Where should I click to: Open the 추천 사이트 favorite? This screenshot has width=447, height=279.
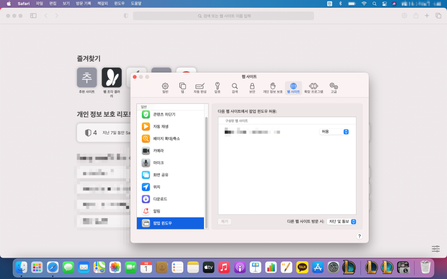coord(87,80)
